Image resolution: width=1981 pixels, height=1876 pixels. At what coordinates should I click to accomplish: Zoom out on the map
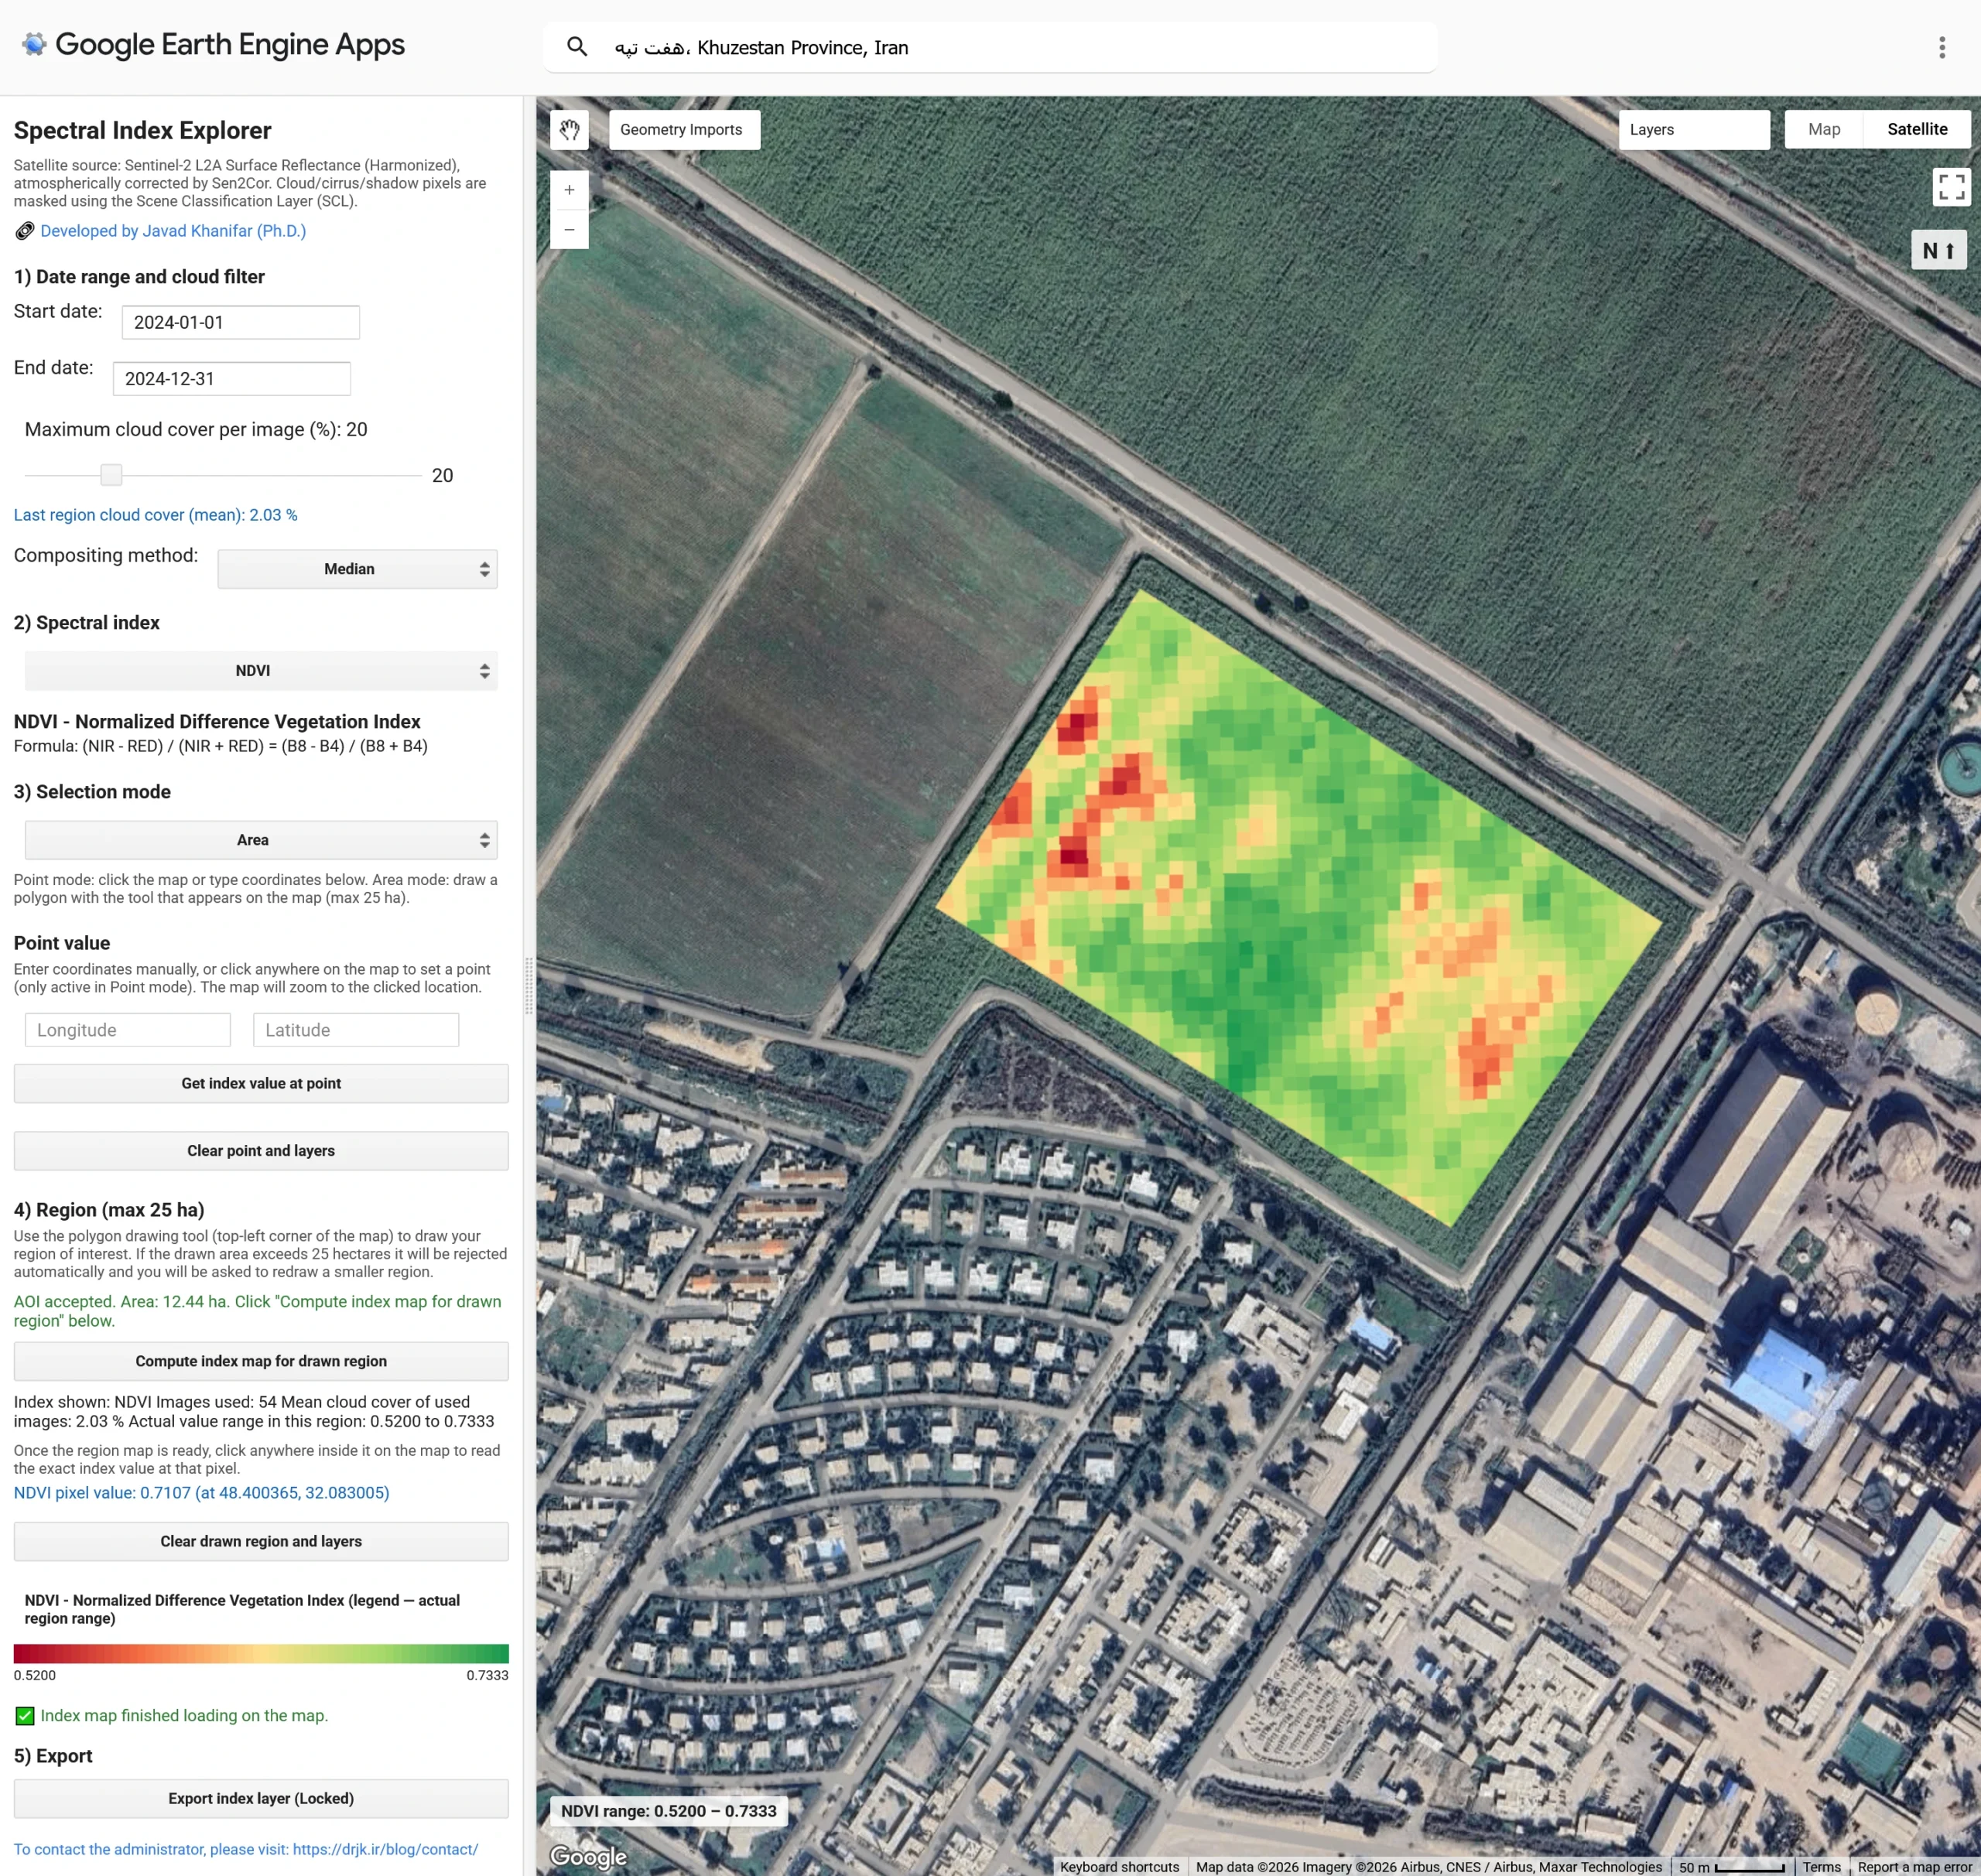(x=570, y=230)
